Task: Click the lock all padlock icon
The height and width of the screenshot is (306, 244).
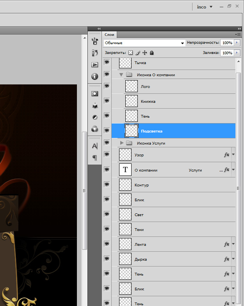Action: [x=151, y=53]
